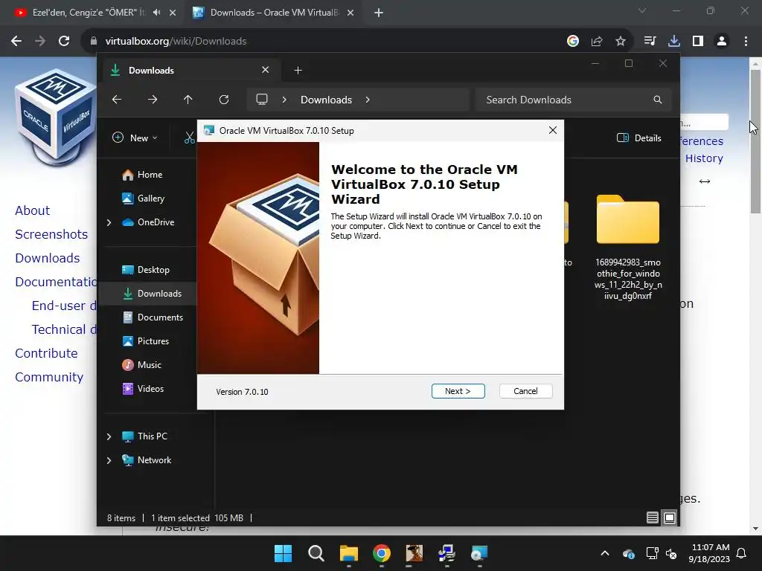The height and width of the screenshot is (571, 762).
Task: Refresh the Downloads folder in File Explorer
Action: click(223, 100)
